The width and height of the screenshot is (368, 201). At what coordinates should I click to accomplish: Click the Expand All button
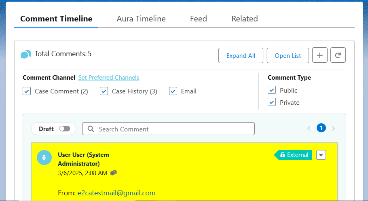(241, 56)
